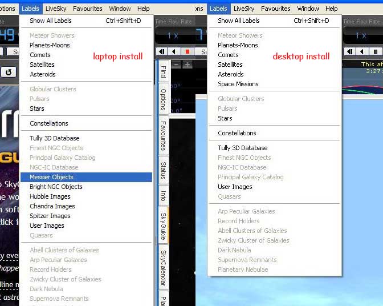
Task: Toggle Constellations labels in desktop install menu
Action: pos(274,133)
